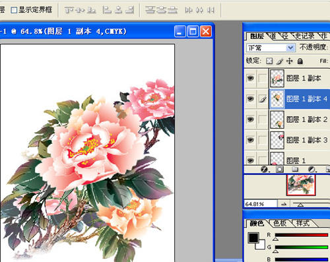Viewport: 330px width, 262px height.
Task: Switch to the 图层 tab
Action: [x=257, y=36]
